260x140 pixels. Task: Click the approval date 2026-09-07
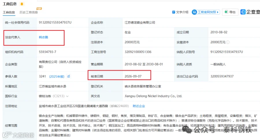pyautogui.click(x=133, y=76)
